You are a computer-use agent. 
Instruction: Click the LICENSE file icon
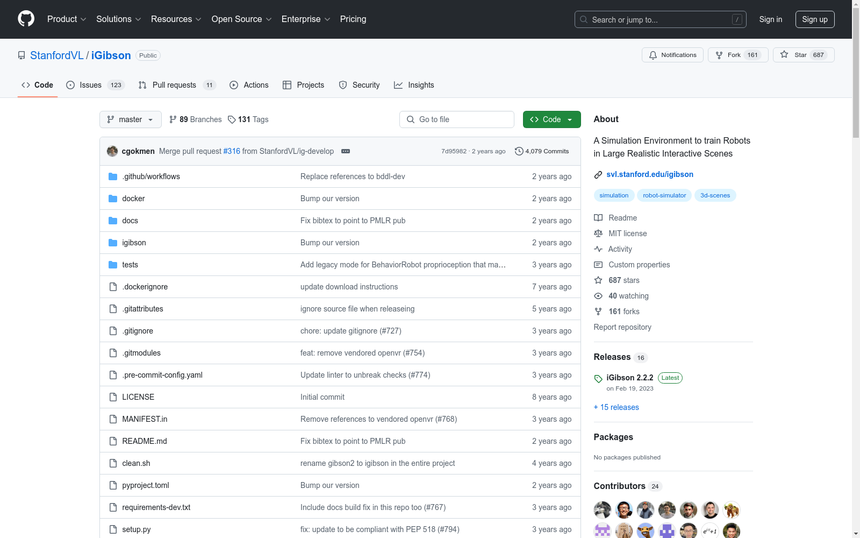pyautogui.click(x=113, y=397)
